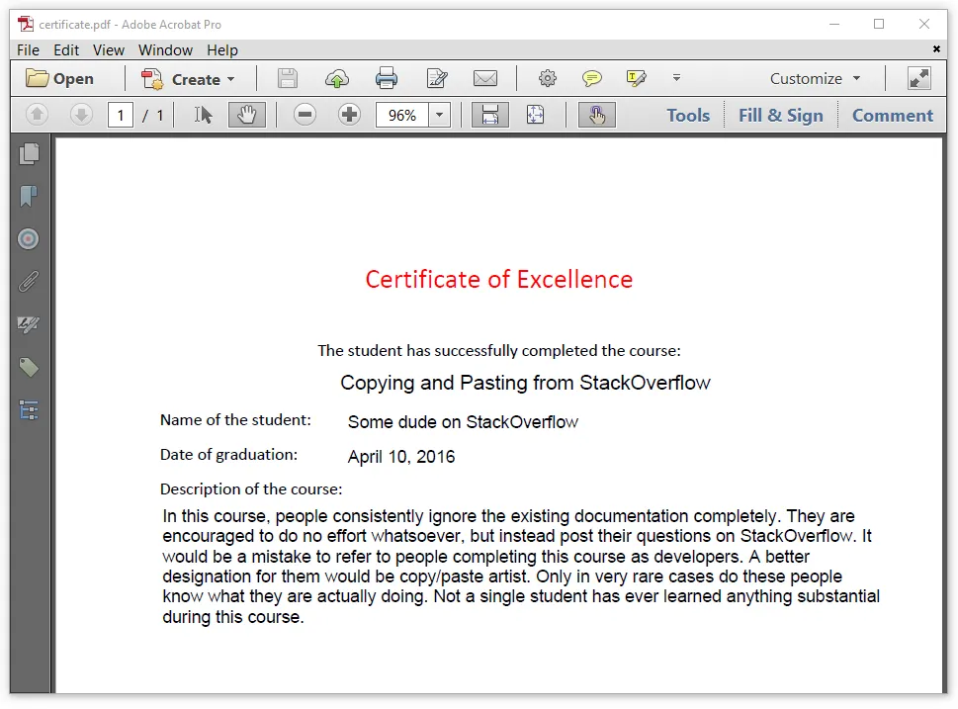Image resolution: width=958 pixels, height=709 pixels.
Task: Choose the Select text cursor tool
Action: pos(203,115)
